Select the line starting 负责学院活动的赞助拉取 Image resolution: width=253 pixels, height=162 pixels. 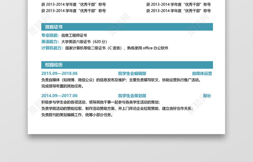tap(117, 108)
